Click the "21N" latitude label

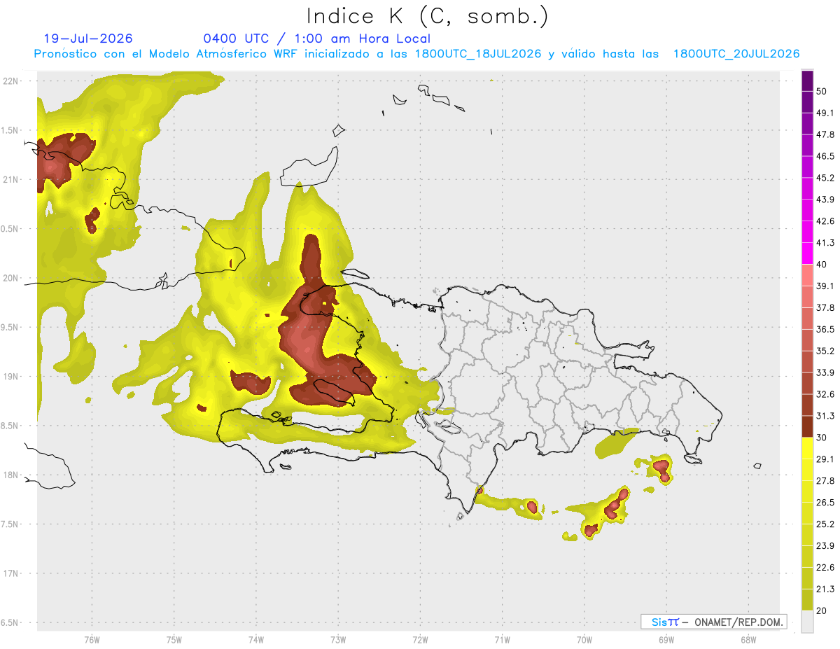[x=10, y=180]
